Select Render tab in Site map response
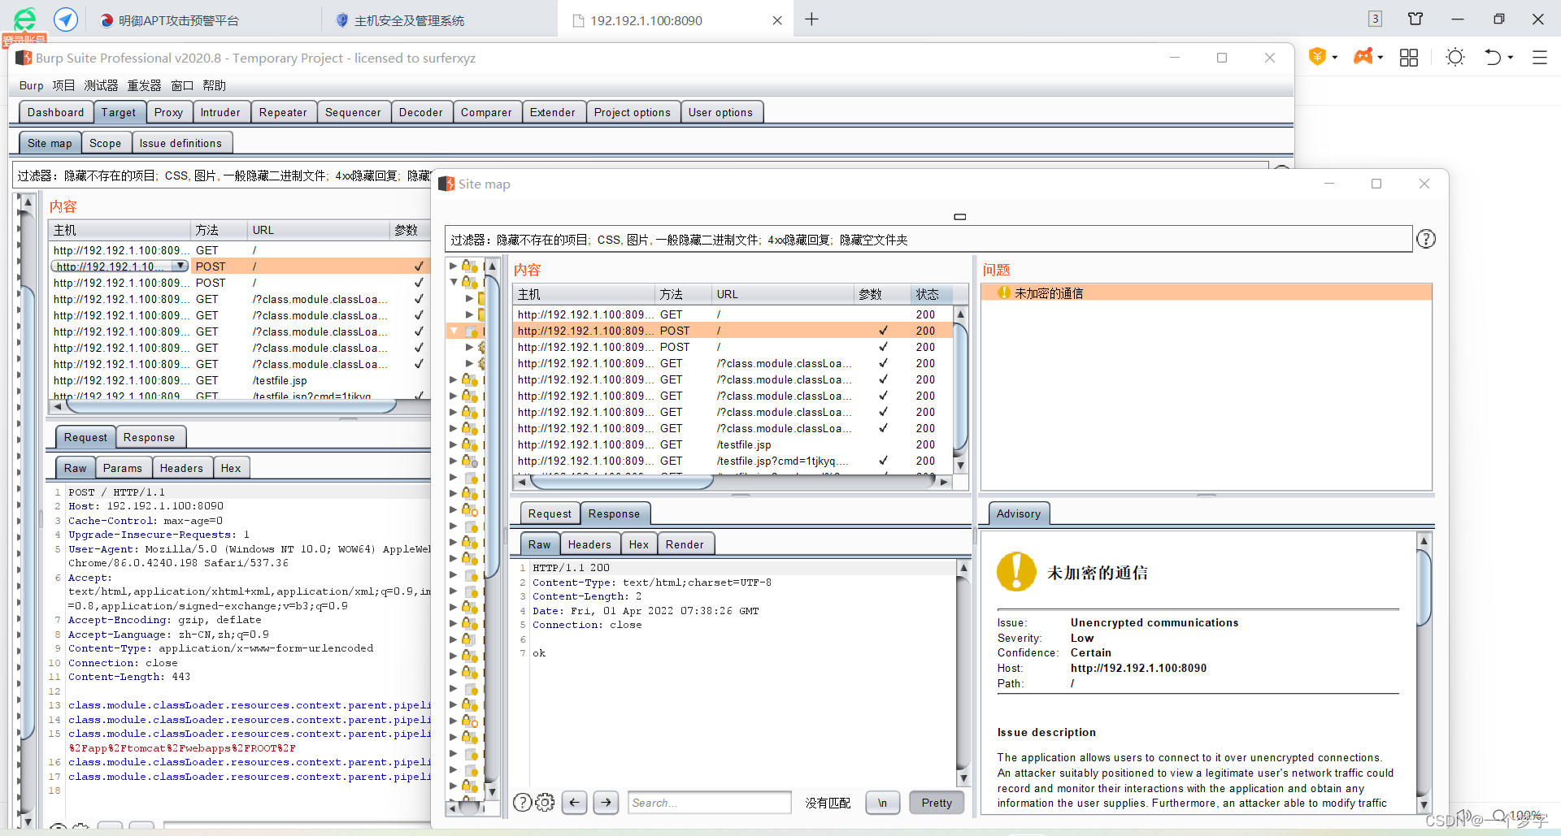This screenshot has width=1561, height=836. pos(685,544)
